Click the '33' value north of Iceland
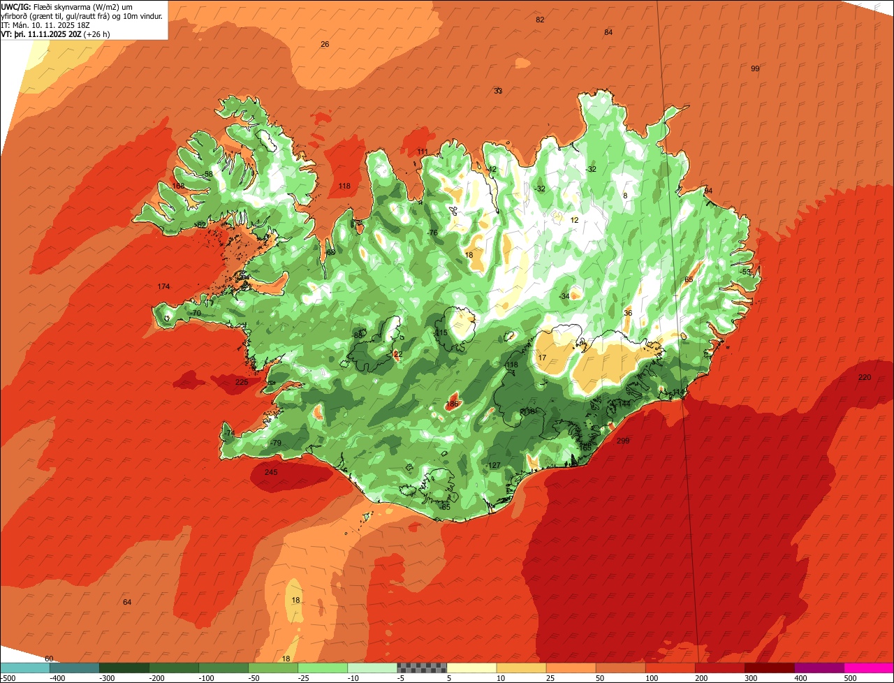894x683 pixels. pos(498,91)
